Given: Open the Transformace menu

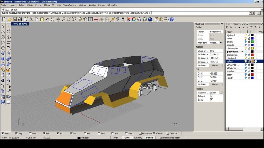Looking at the screenshot, I should [x=70, y=5].
